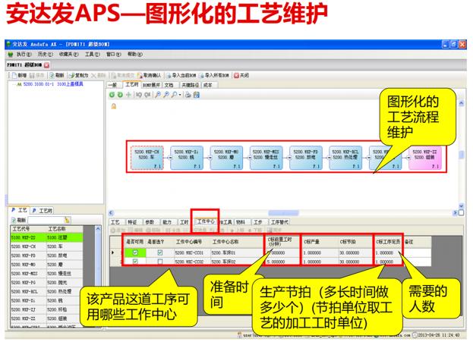Toggle 是首选 checkbox for 5200.车床01
Image resolution: width=473 pixels, height=345 pixels.
click(x=160, y=252)
